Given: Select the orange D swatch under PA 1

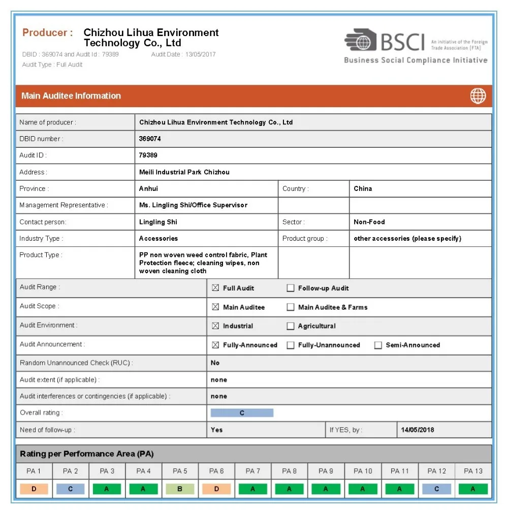Looking at the screenshot, I should click(34, 489).
